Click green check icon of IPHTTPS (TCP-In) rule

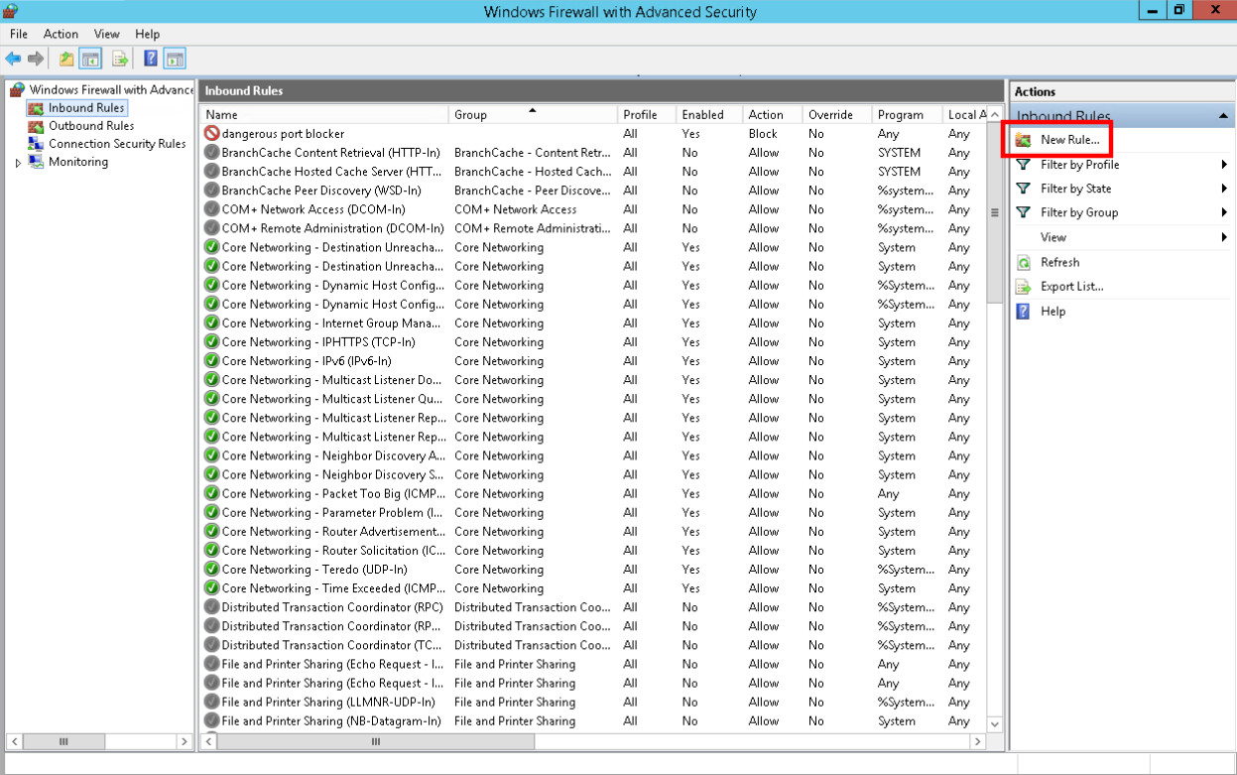coord(211,342)
